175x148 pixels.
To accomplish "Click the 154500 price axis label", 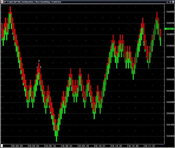I will (x=170, y=113).
